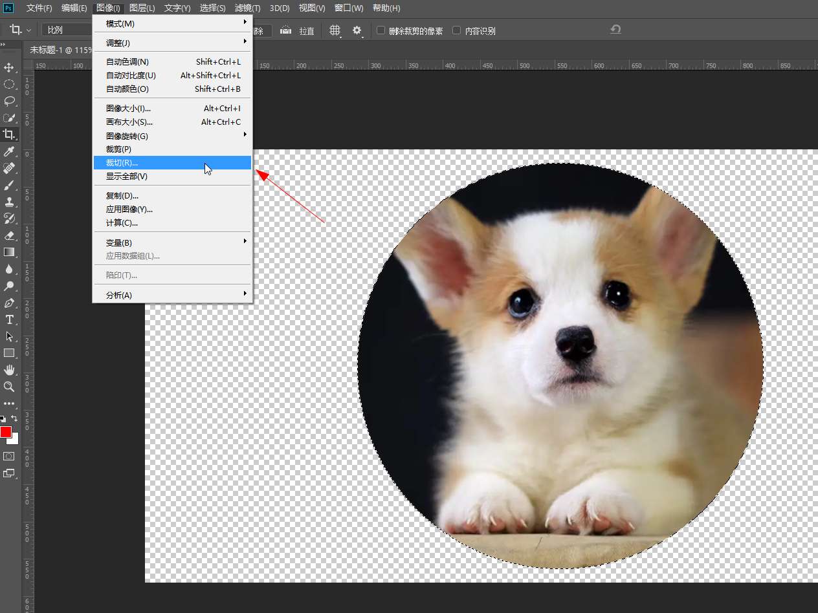Select the Zoom tool
The image size is (818, 613).
tap(9, 387)
